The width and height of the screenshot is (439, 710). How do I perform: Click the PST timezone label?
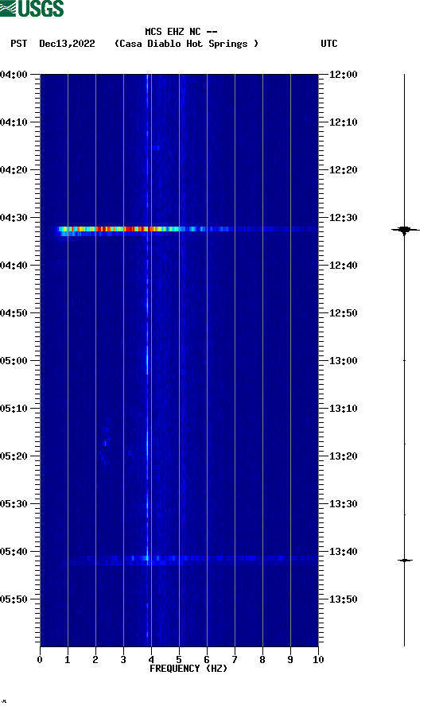[18, 44]
